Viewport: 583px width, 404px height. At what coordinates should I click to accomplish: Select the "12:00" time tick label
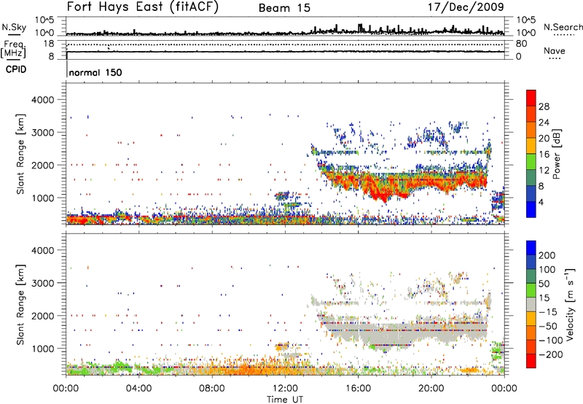pyautogui.click(x=285, y=389)
